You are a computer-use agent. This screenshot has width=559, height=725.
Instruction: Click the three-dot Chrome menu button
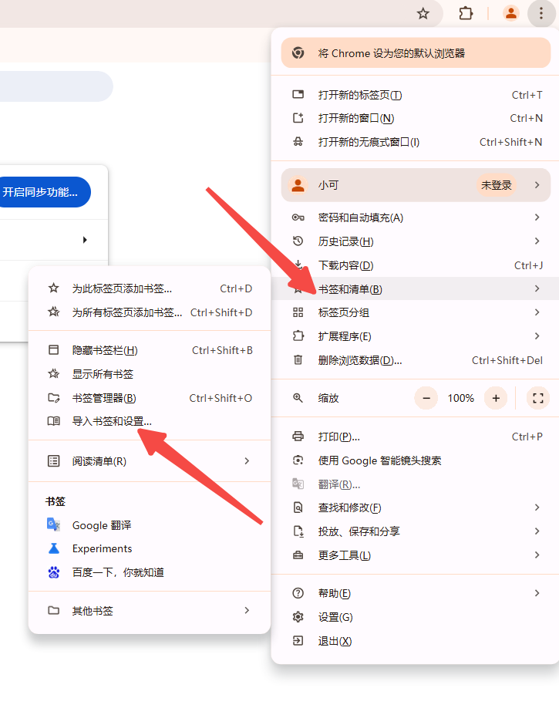541,13
